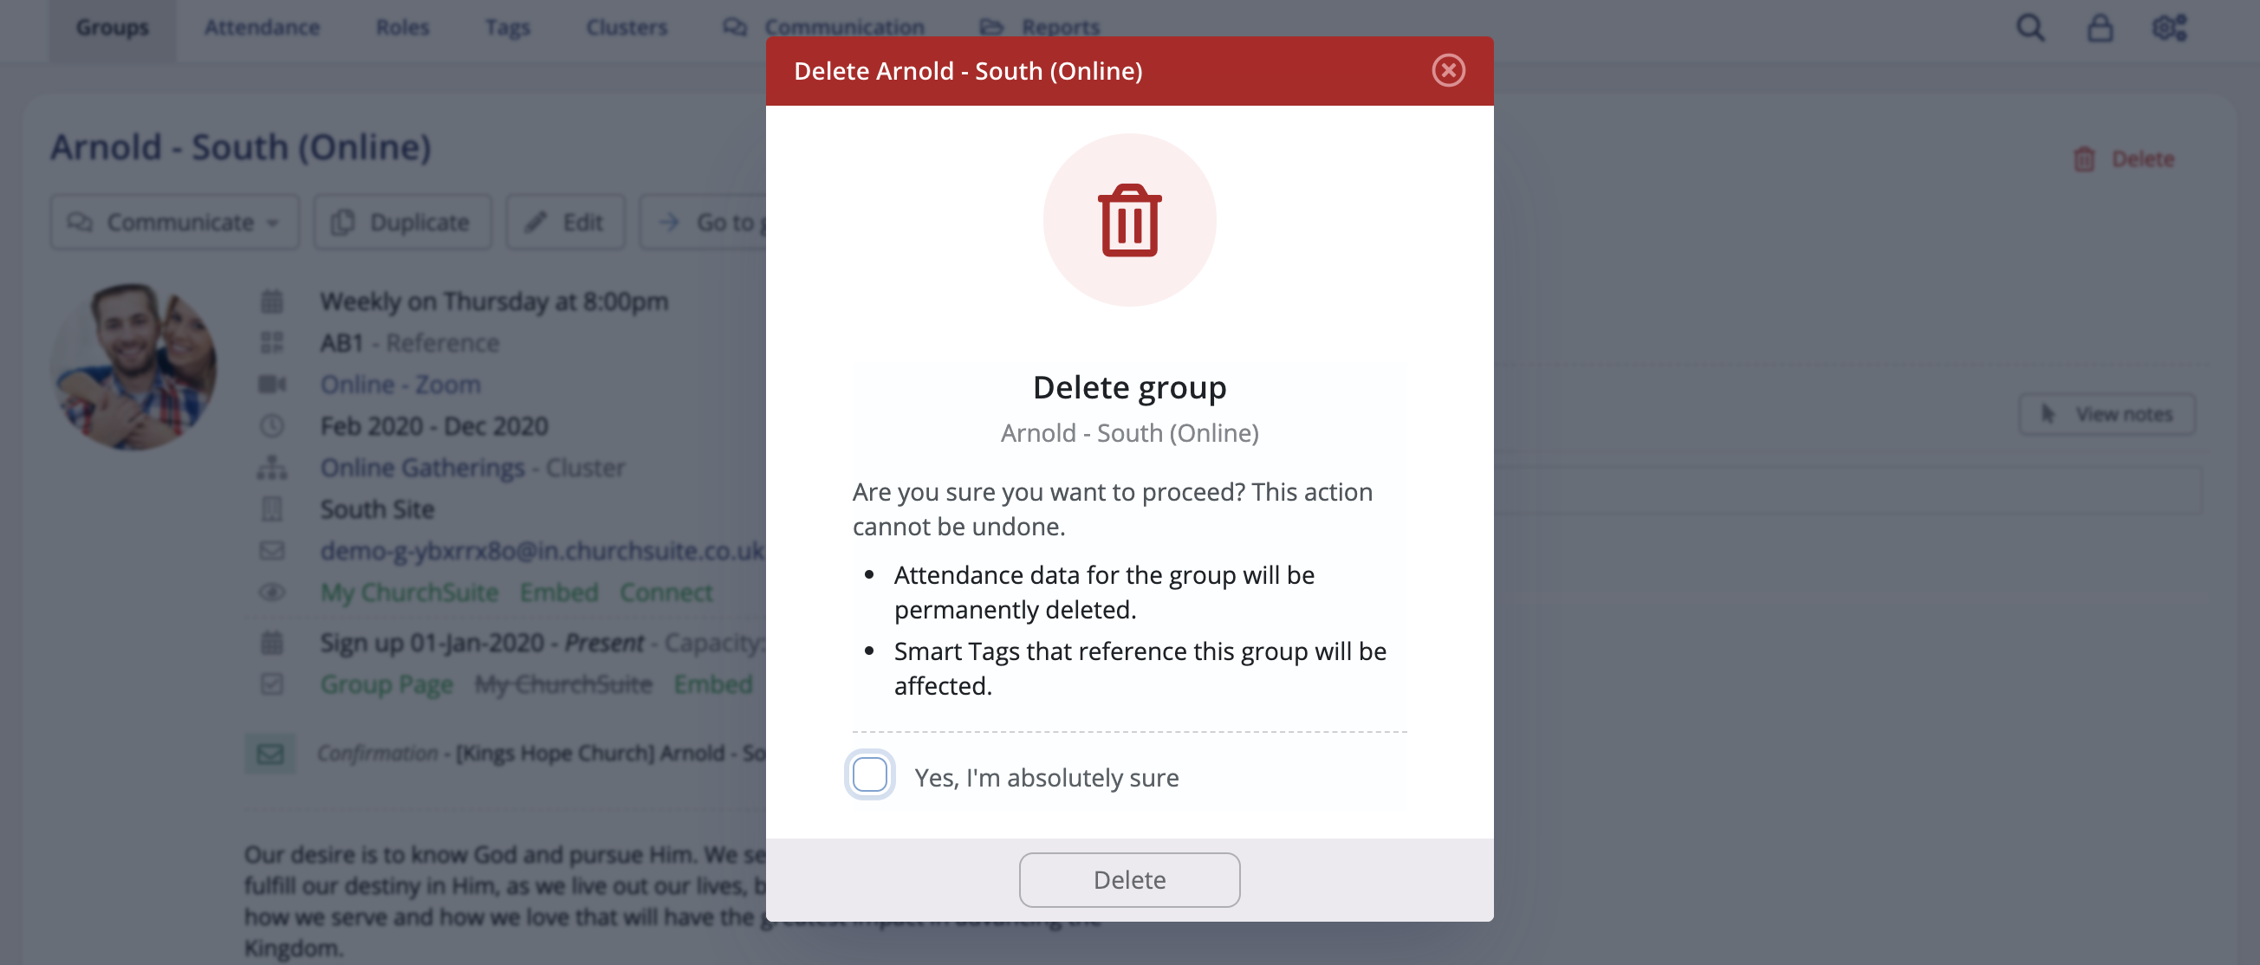
Task: Open the search magnifier icon
Action: tap(2029, 28)
